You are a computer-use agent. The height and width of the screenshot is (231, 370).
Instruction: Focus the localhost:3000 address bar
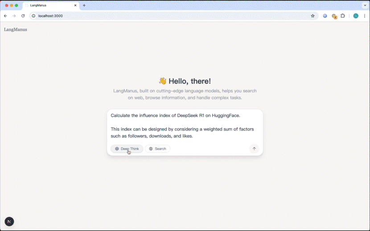[173, 16]
